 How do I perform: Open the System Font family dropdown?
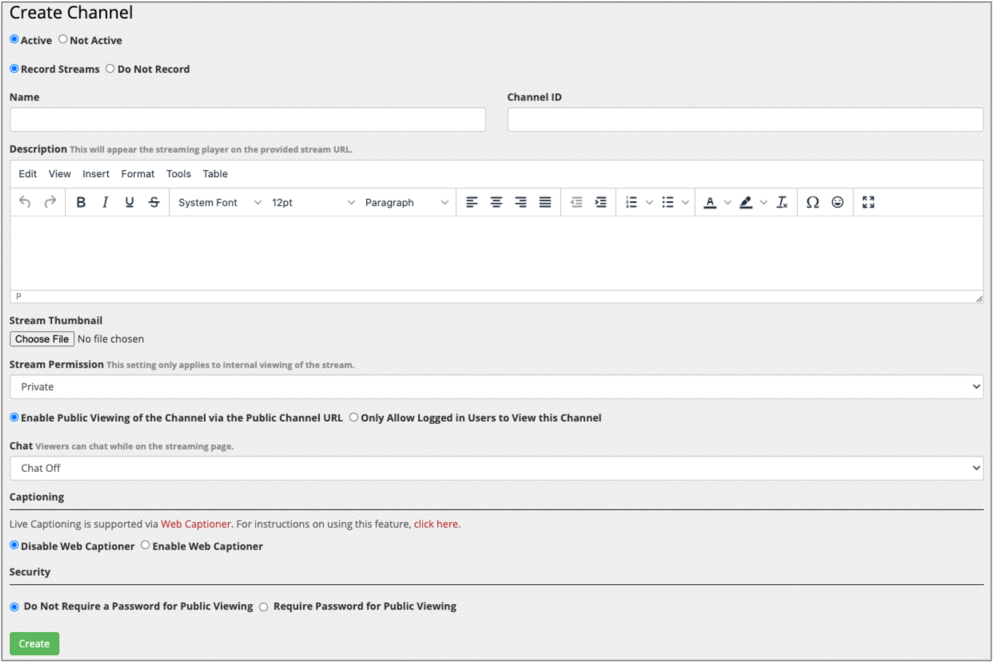pyautogui.click(x=220, y=202)
